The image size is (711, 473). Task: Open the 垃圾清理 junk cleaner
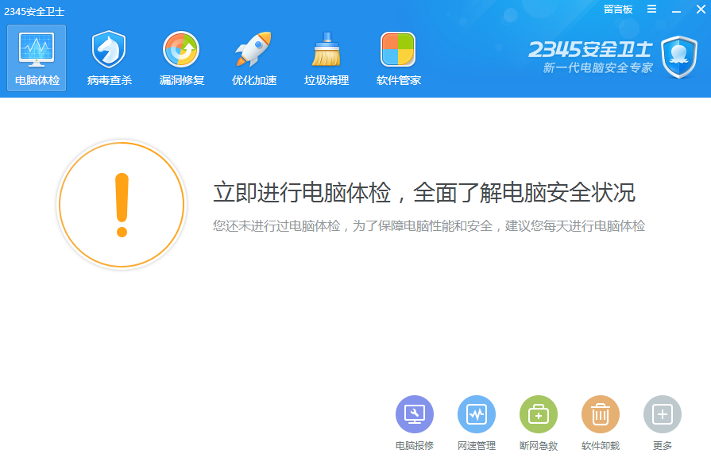[x=326, y=56]
